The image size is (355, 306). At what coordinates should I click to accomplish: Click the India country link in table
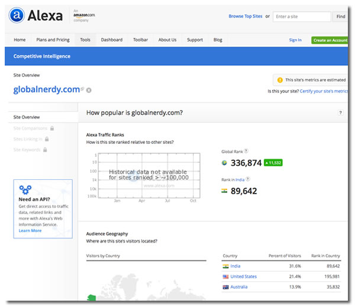pyautogui.click(x=235, y=266)
